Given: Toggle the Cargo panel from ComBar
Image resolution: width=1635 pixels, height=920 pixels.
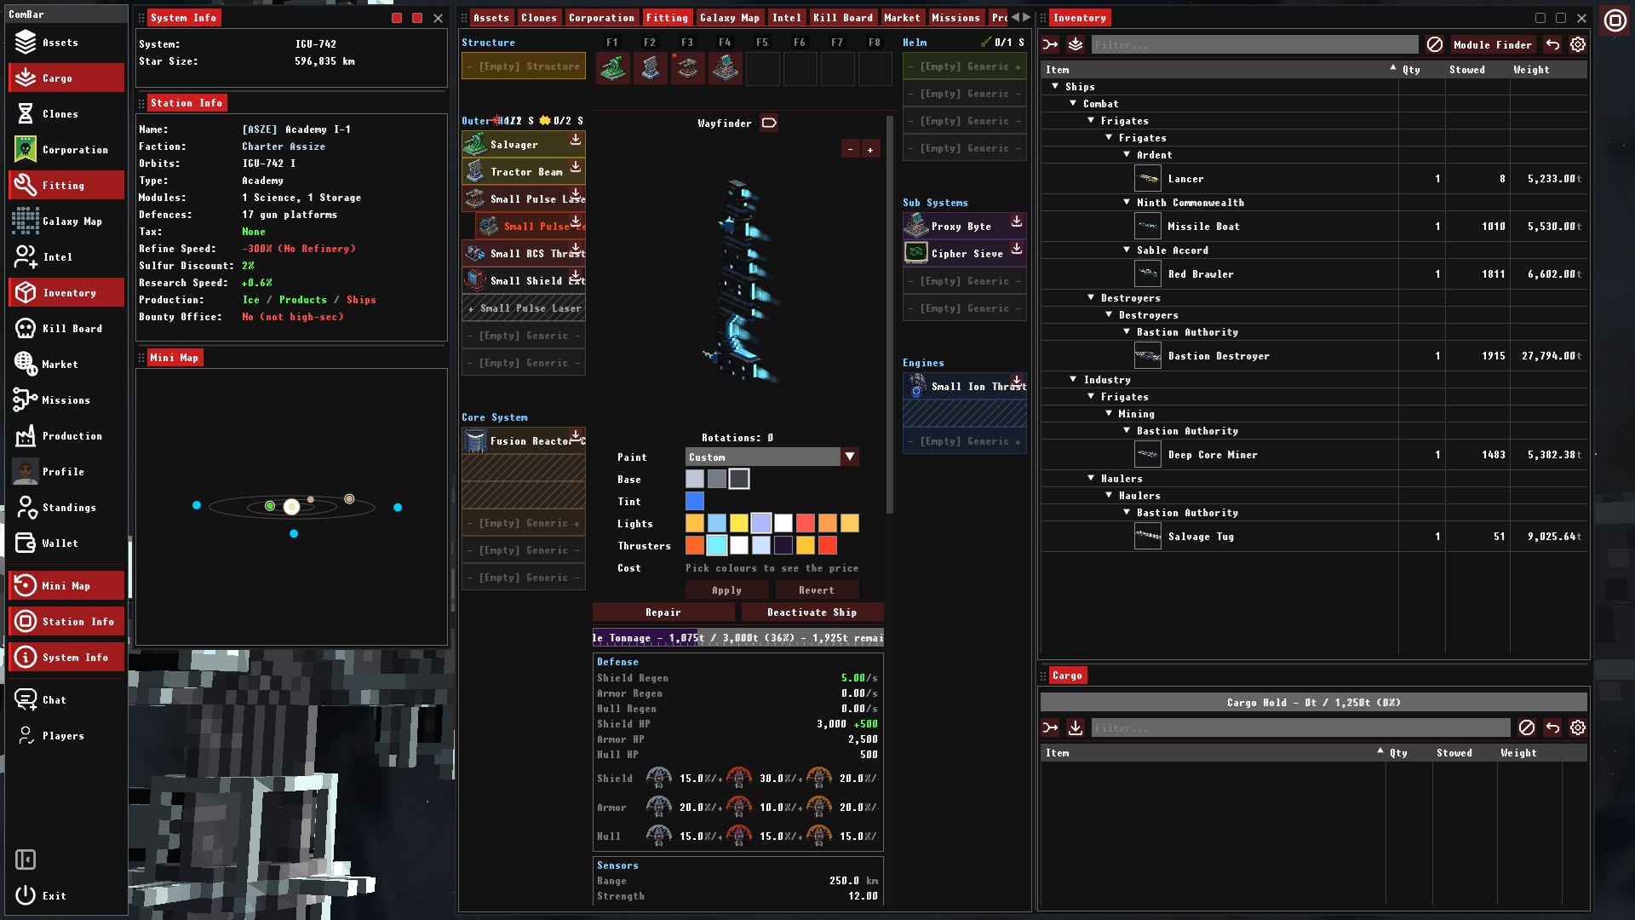Looking at the screenshot, I should tap(66, 78).
